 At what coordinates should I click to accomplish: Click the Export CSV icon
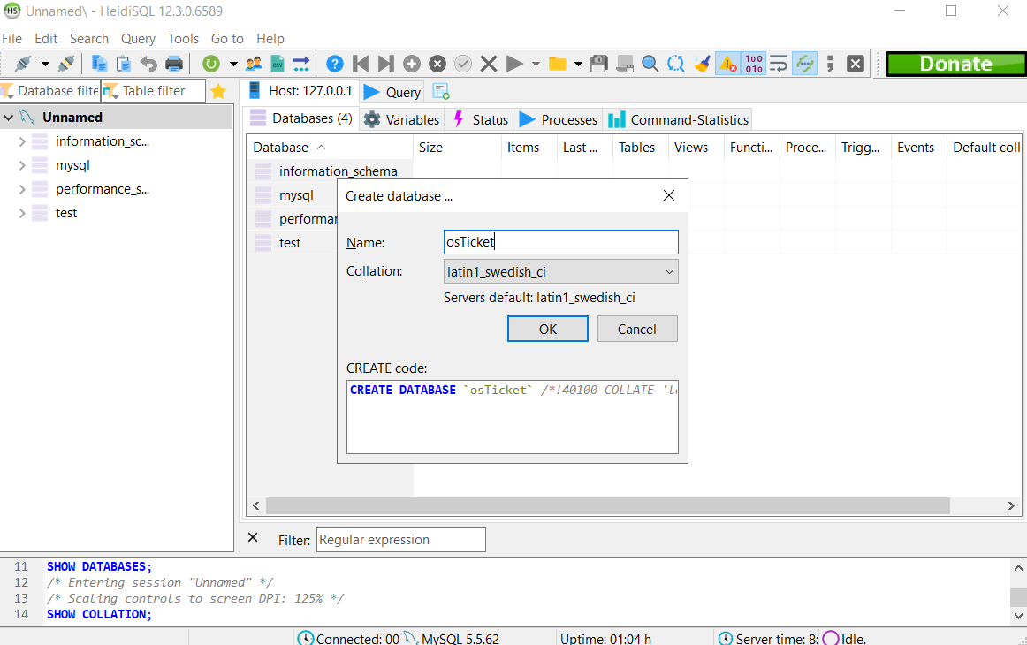pyautogui.click(x=278, y=64)
